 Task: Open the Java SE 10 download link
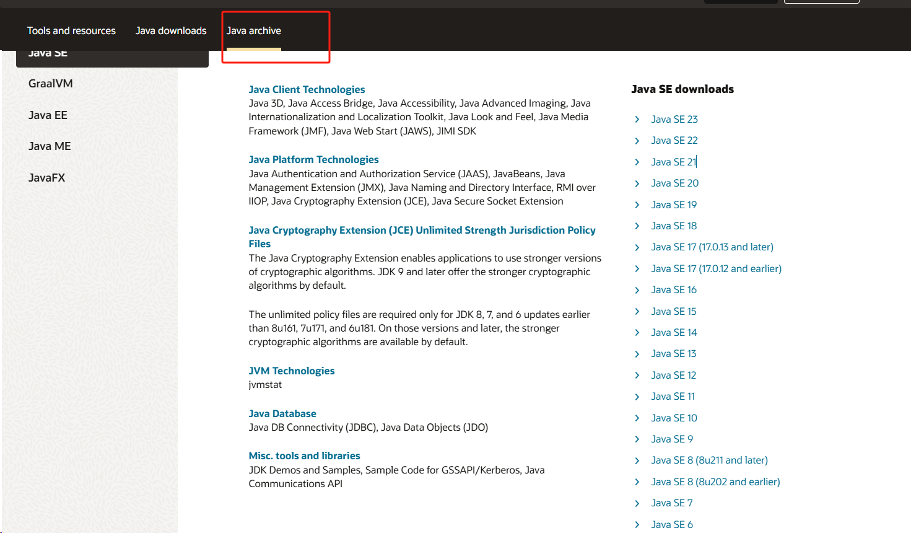pyautogui.click(x=674, y=418)
